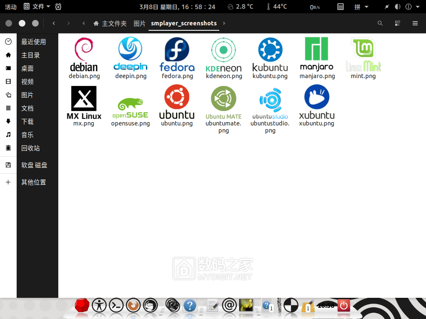Click the 44°C temperature indicator
This screenshot has height=319, width=426.
click(x=277, y=7)
